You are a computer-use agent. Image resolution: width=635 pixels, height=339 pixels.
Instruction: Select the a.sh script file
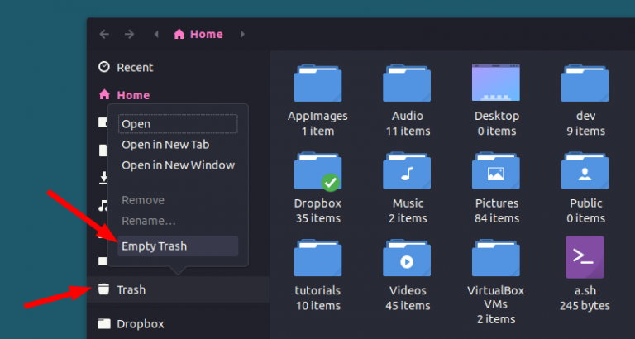pos(585,257)
